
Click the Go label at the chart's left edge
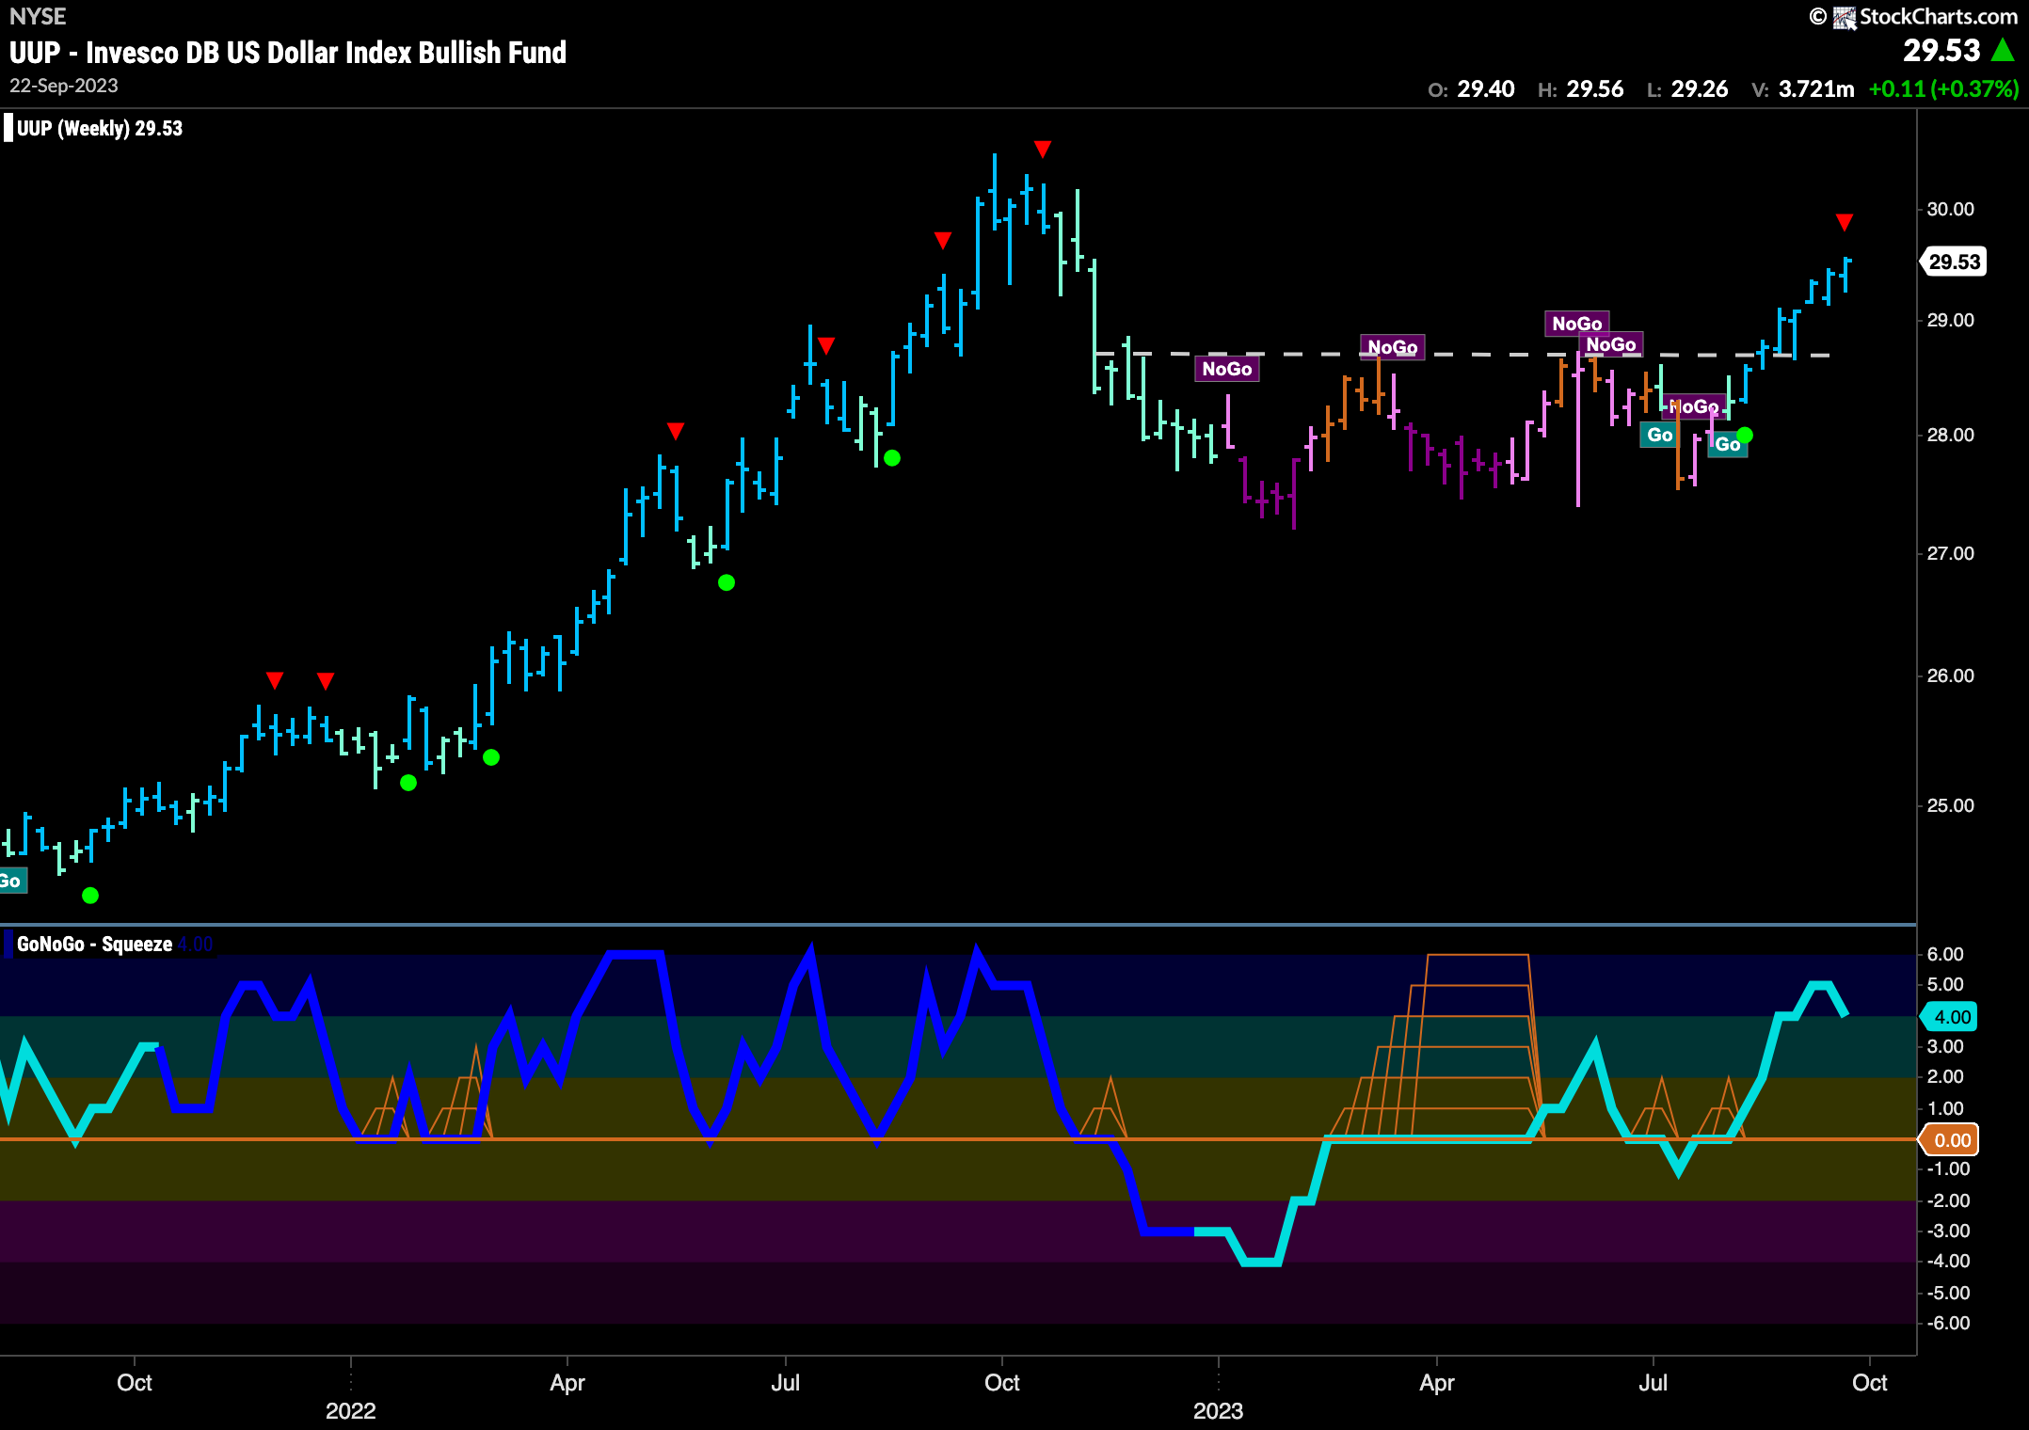[x=11, y=881]
